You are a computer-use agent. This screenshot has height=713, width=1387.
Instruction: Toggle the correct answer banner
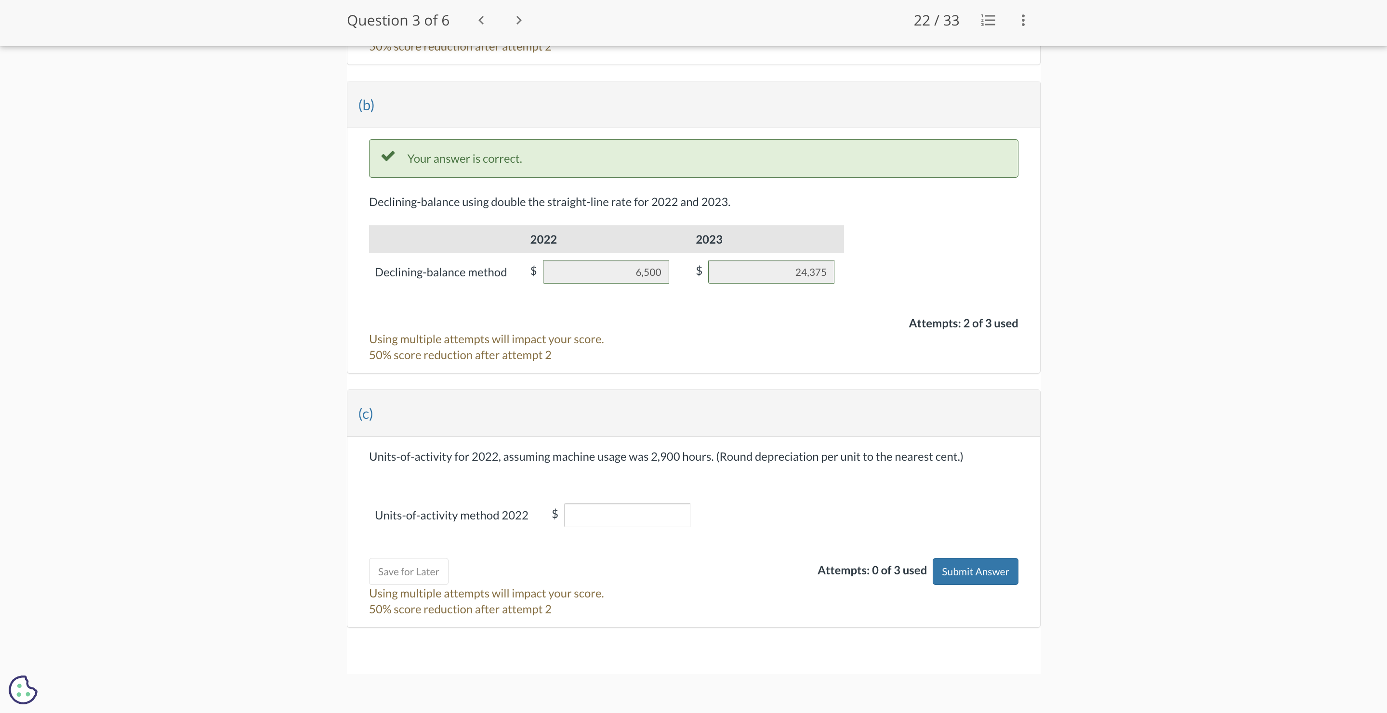click(x=694, y=158)
